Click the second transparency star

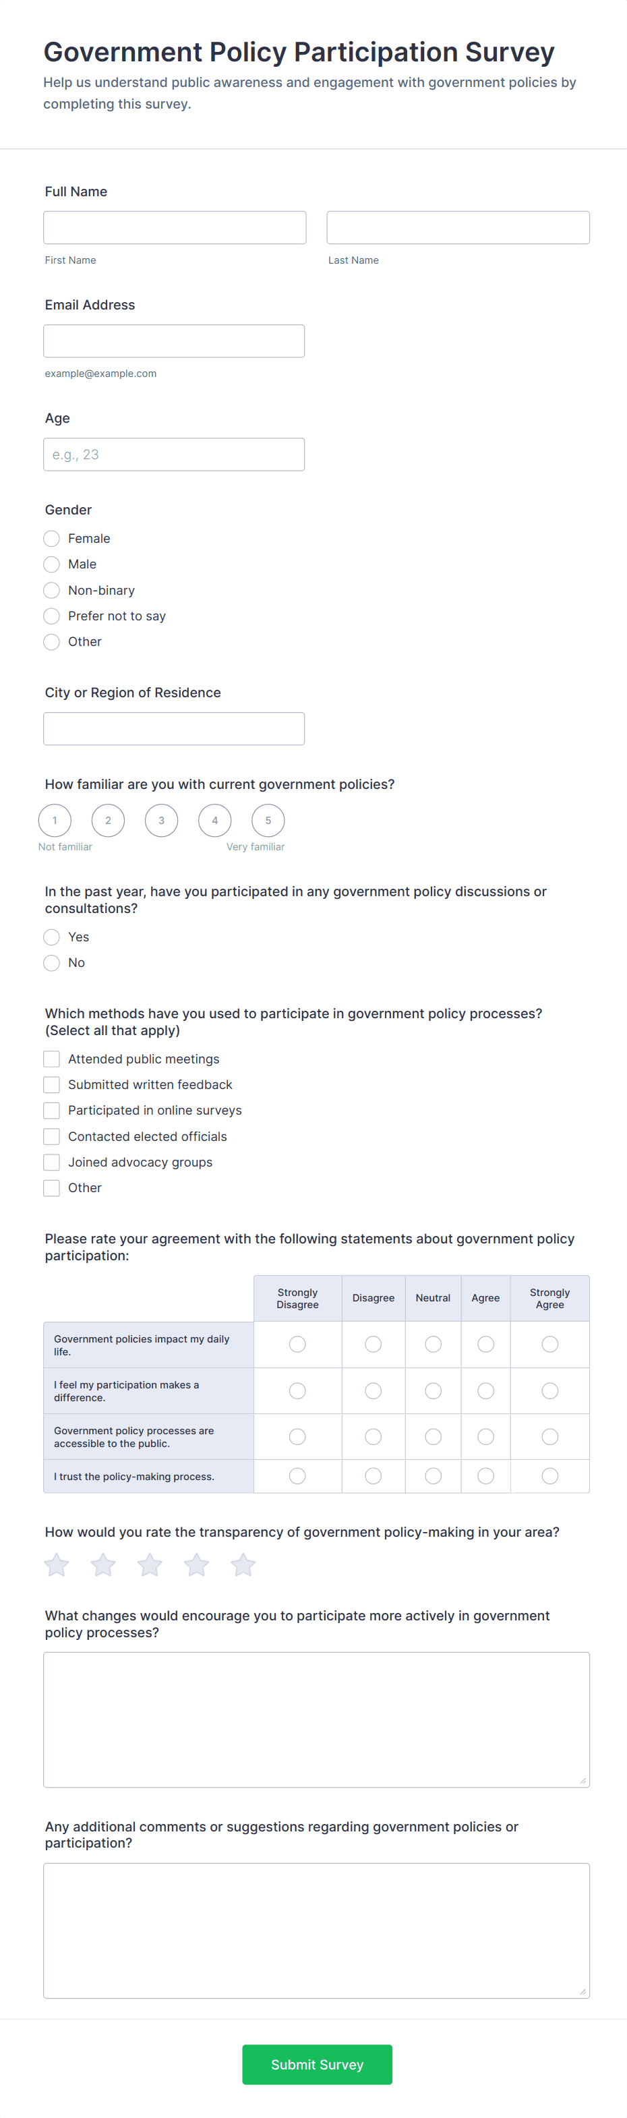(x=104, y=1564)
